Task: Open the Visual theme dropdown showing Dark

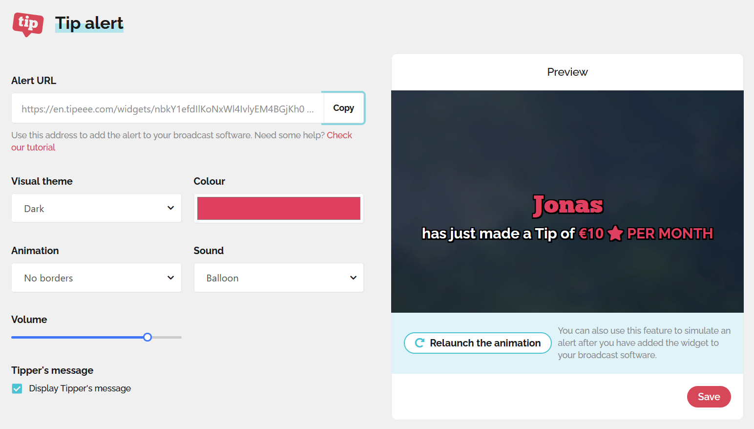Action: tap(96, 208)
